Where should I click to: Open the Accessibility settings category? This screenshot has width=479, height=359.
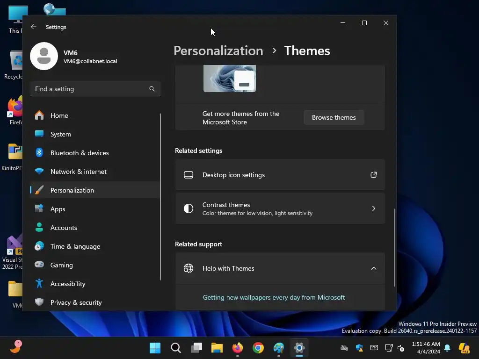pos(94,284)
